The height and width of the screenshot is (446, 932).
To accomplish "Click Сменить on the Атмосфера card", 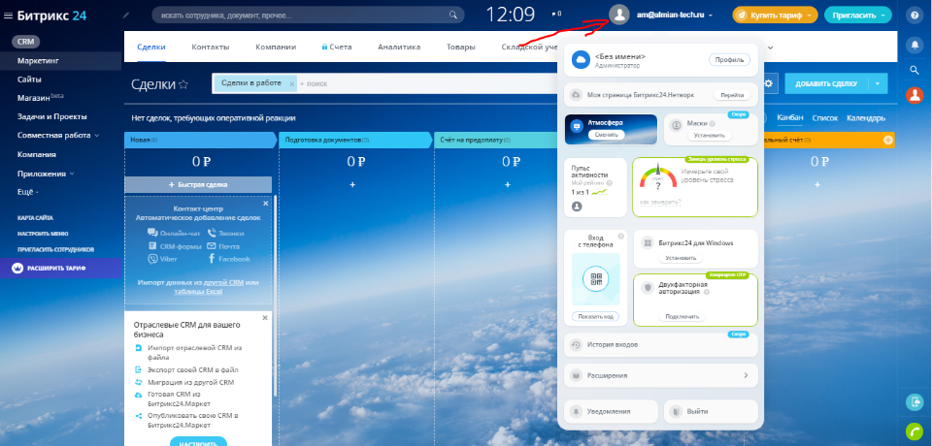I will click(606, 135).
